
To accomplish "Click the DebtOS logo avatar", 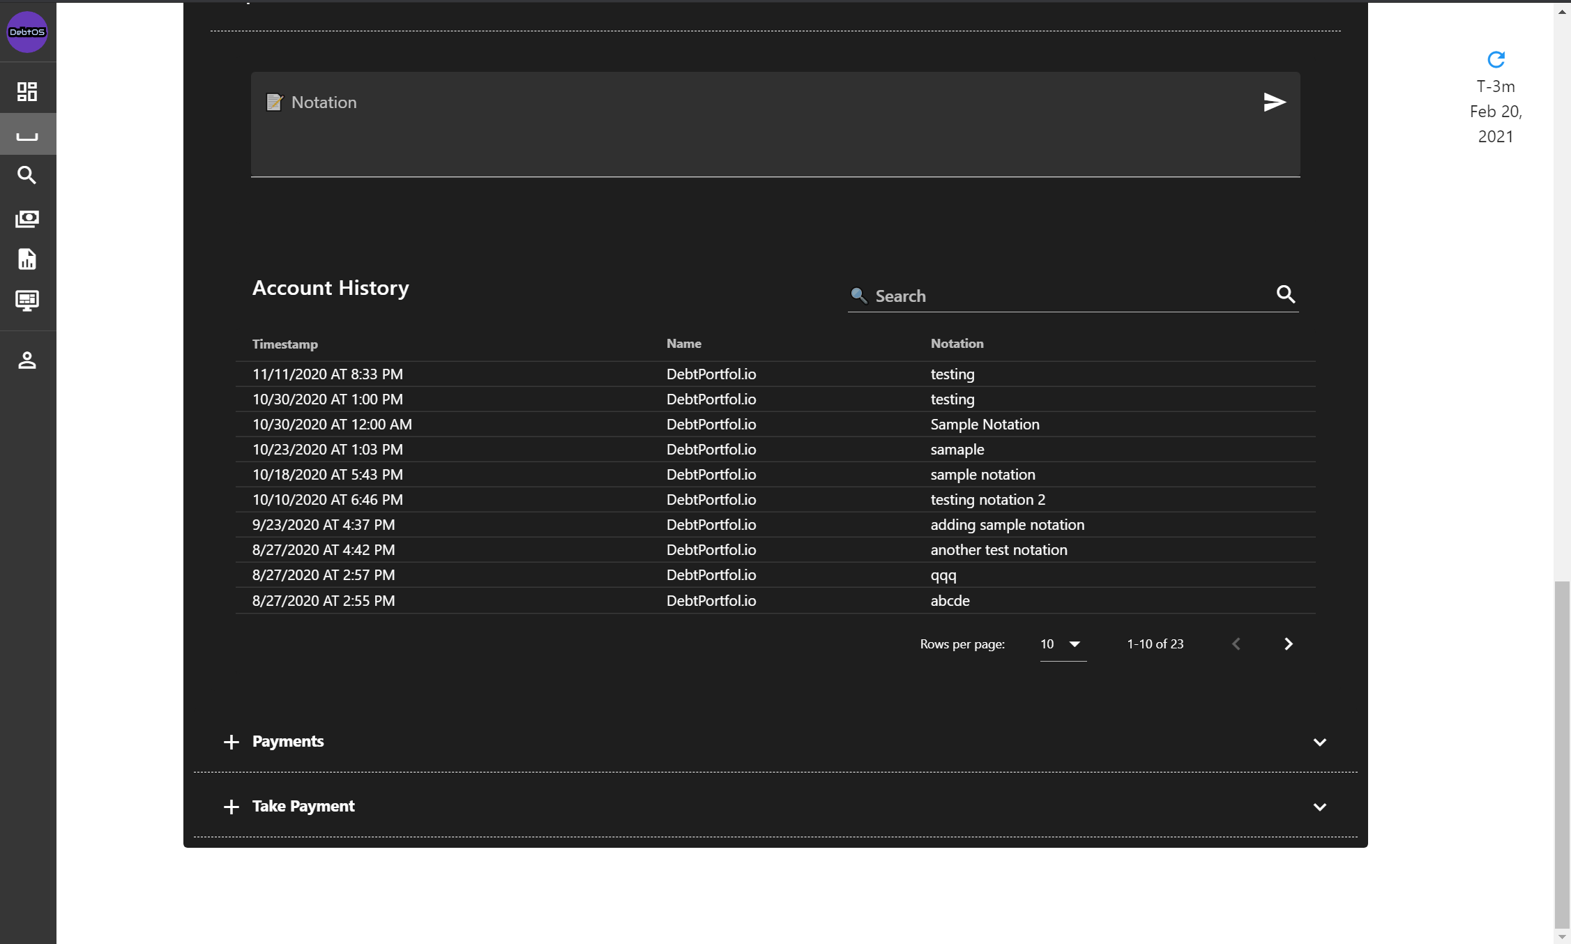I will pos(27,32).
